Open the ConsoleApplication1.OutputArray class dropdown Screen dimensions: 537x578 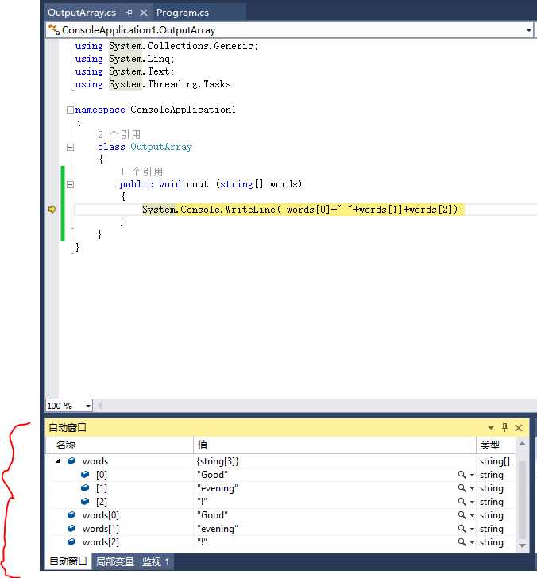point(529,30)
